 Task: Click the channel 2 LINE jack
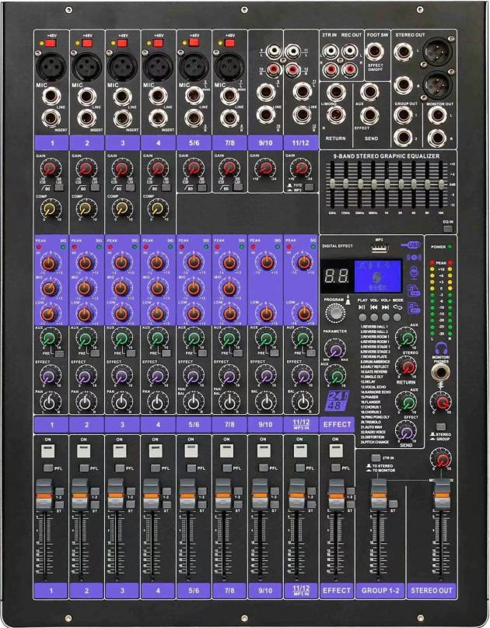tap(87, 97)
